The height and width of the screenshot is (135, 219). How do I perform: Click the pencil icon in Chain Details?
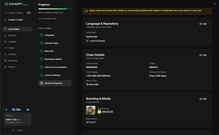(x=201, y=55)
